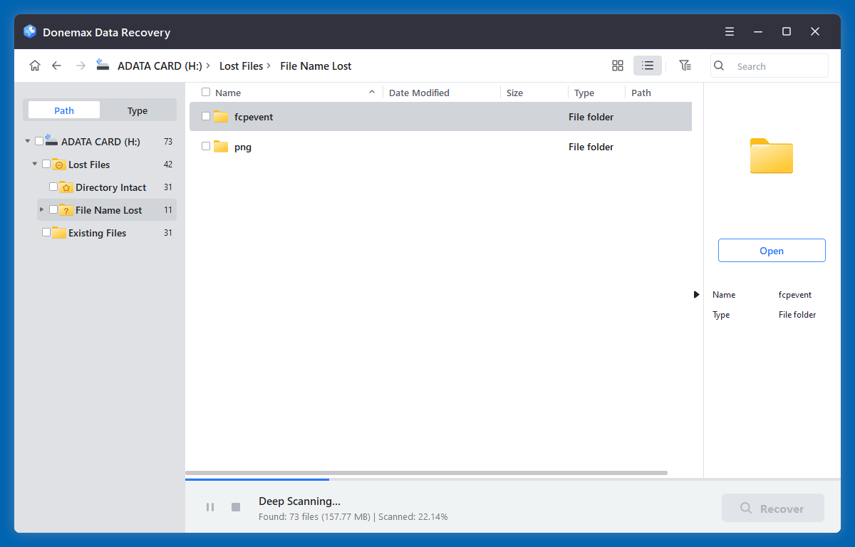Expand the File Name Lost node
Screen dimensions: 855x547
(x=41, y=209)
